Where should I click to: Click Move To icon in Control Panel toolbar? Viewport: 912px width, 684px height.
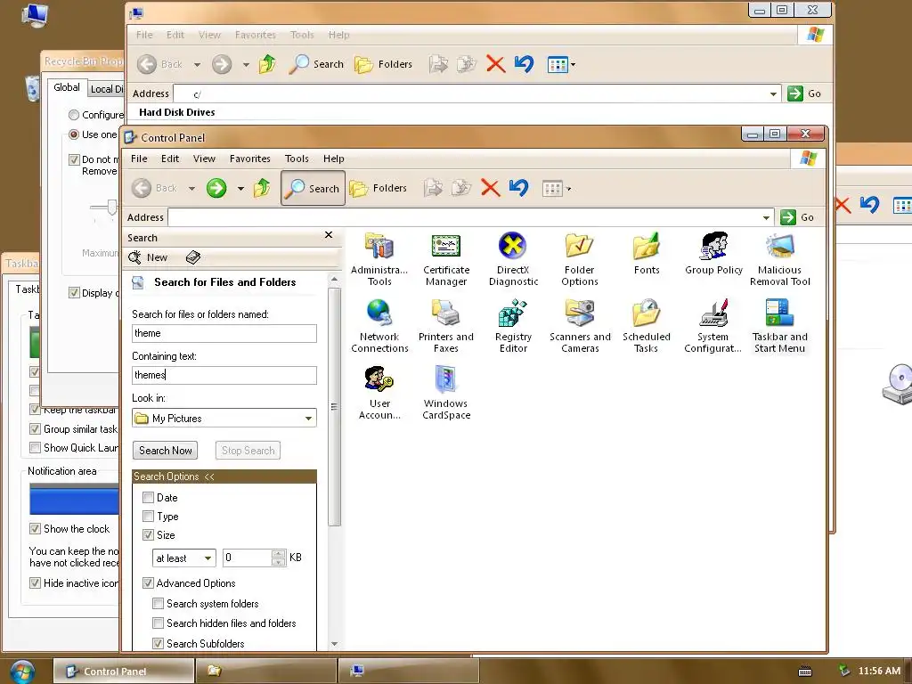tap(433, 188)
